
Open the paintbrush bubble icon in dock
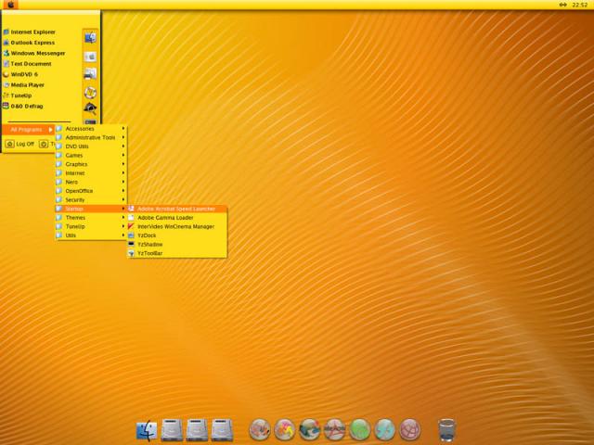pos(260,429)
